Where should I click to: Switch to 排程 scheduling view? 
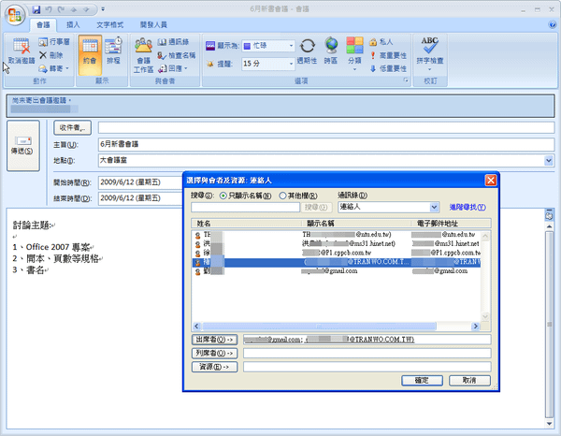(114, 51)
